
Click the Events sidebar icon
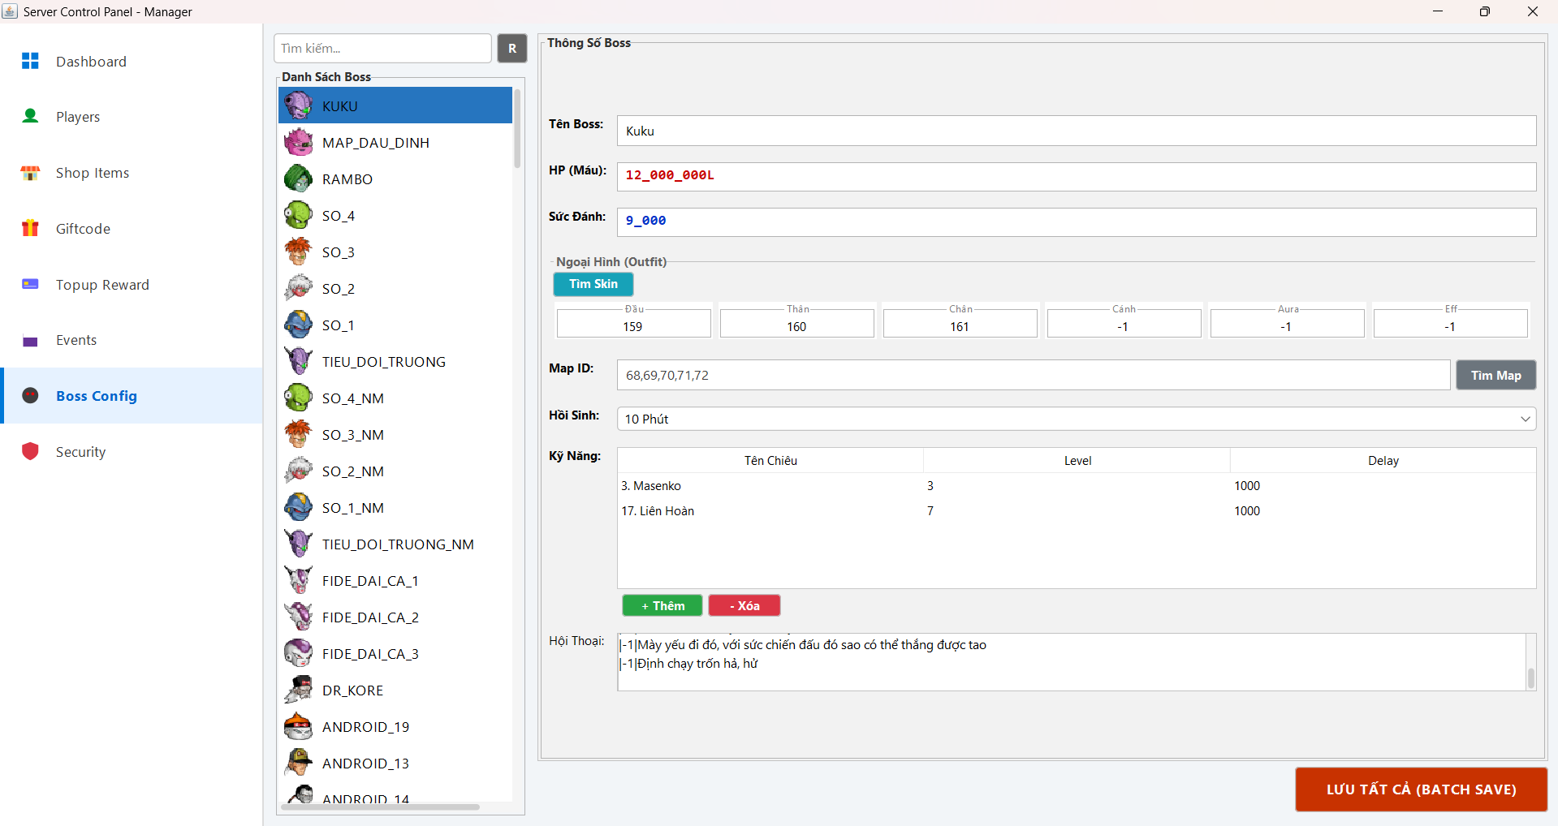point(30,341)
